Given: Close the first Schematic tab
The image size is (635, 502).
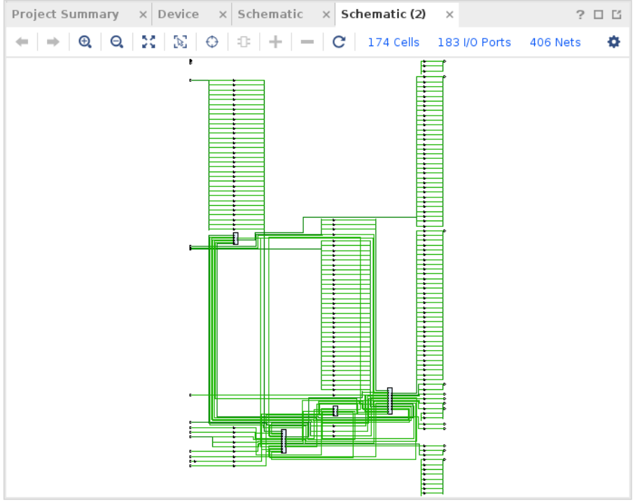Looking at the screenshot, I should [326, 15].
